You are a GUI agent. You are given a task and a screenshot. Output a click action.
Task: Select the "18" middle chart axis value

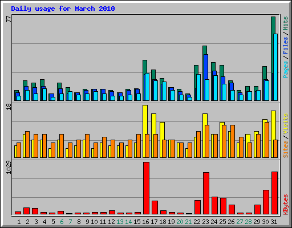pos(9,107)
